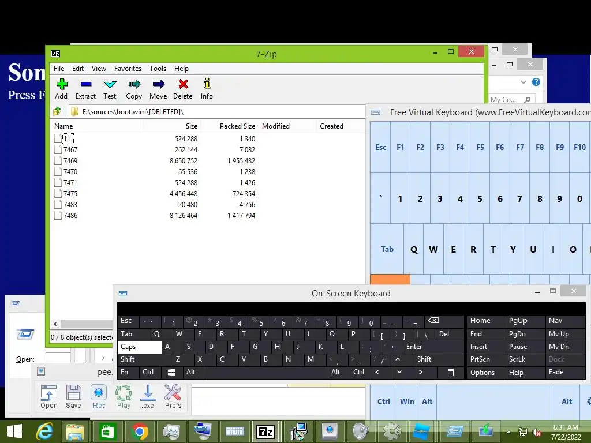The image size is (591, 443).
Task: Toggle Caps key on On-Screen Keyboard
Action: click(140, 347)
